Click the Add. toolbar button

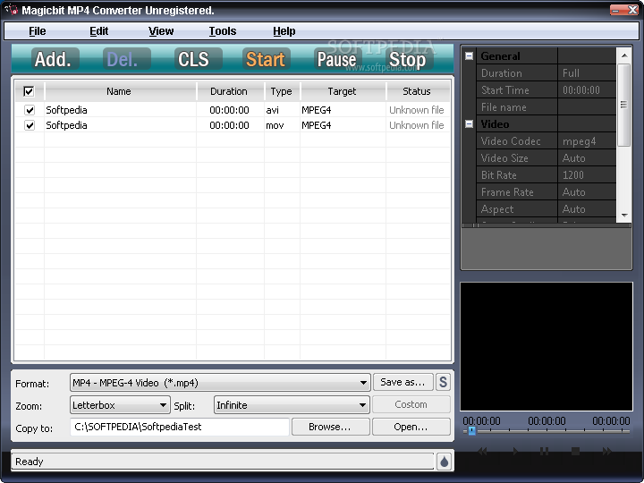coord(54,59)
